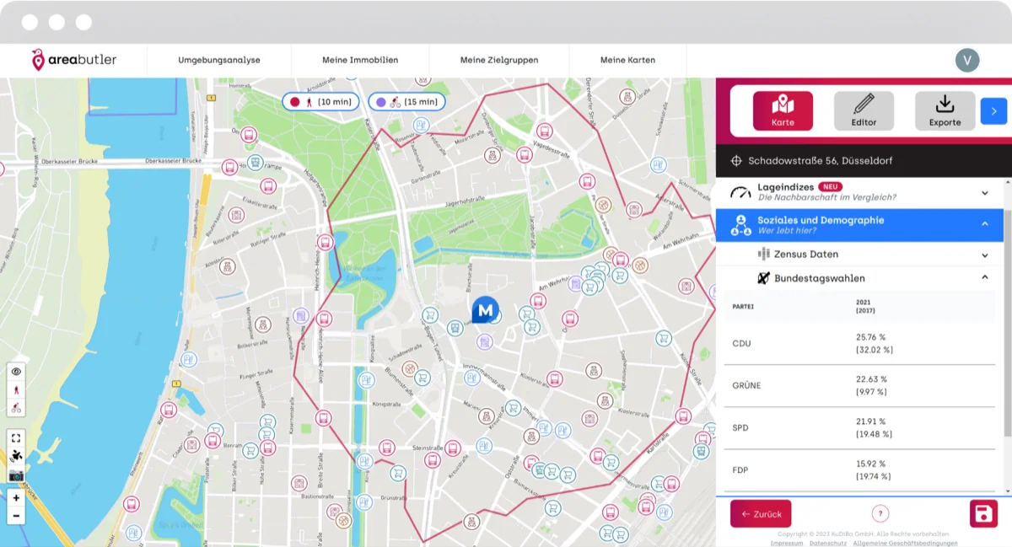The height and width of the screenshot is (547, 1012).
Task: Switch to the Editor tab
Action: pyautogui.click(x=864, y=110)
